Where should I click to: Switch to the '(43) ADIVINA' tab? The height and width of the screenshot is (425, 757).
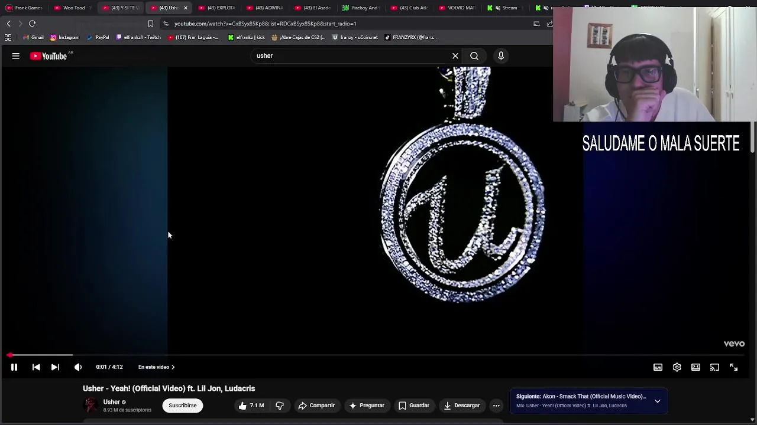click(x=266, y=8)
